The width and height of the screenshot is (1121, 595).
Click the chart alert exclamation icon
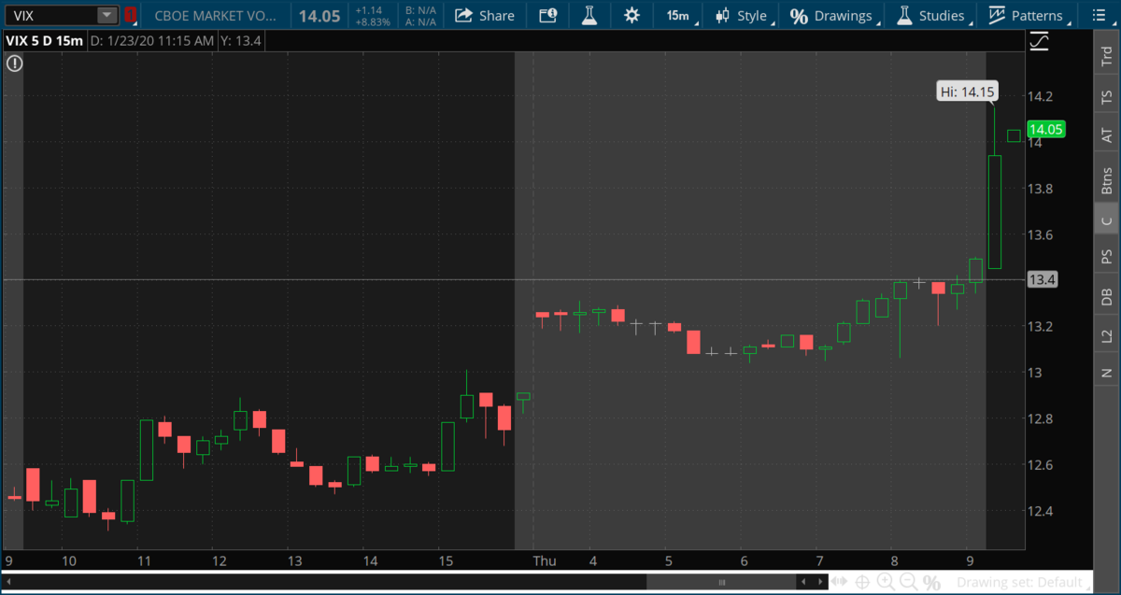tap(14, 64)
